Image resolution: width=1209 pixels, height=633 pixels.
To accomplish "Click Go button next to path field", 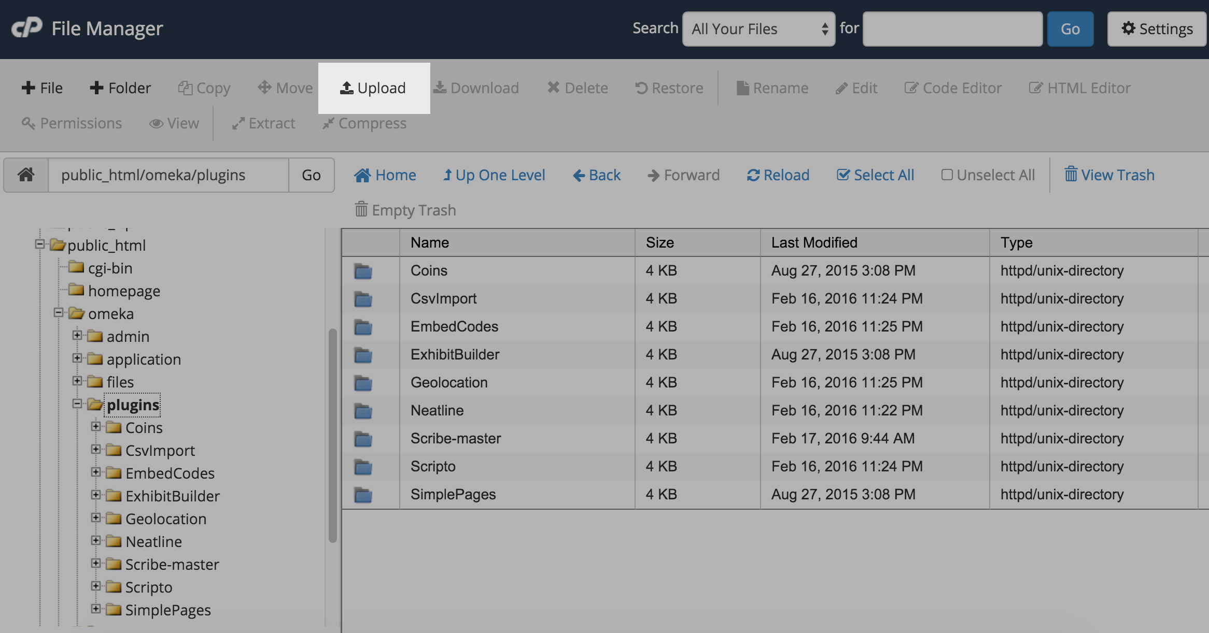I will point(311,175).
